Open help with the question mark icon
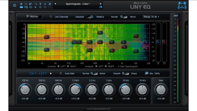The width and height of the screenshot is (197, 111). pos(40,4)
